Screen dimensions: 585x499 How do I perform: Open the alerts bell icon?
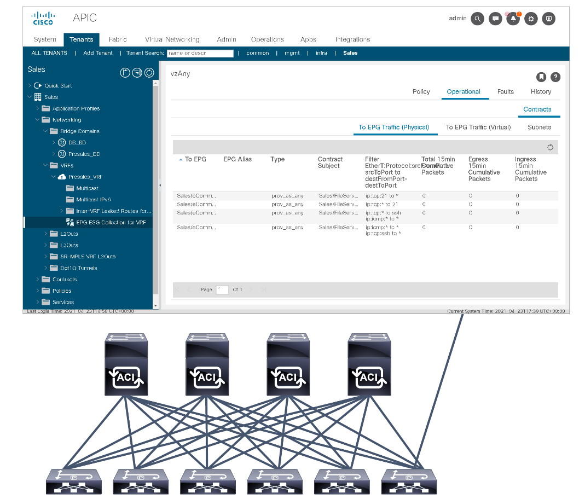point(513,19)
